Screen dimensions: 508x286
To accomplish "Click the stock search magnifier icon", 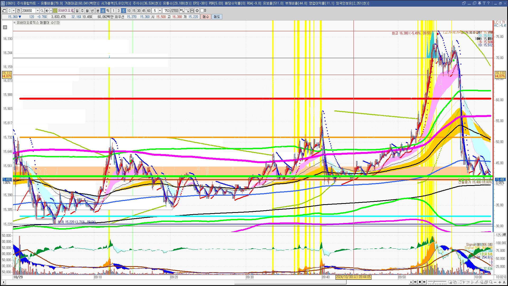I will (x=42, y=11).
